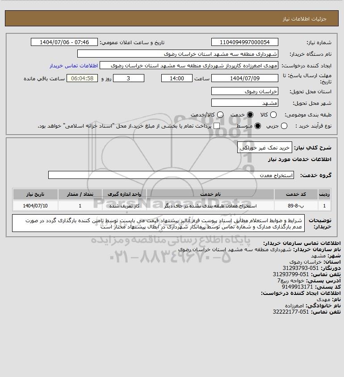Open the اطلاعات تماس خریدار link
The height and width of the screenshot is (377, 344).
point(74,66)
